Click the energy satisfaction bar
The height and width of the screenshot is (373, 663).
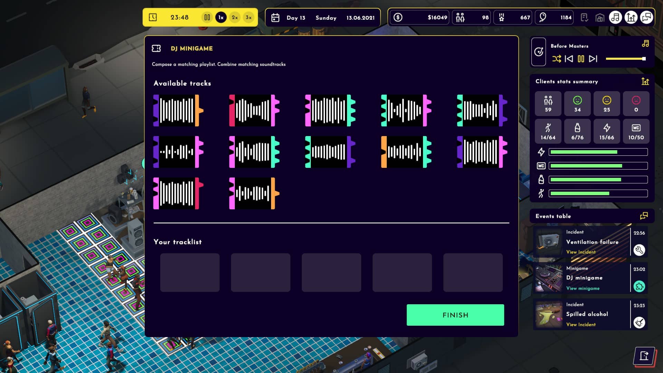pos(598,152)
